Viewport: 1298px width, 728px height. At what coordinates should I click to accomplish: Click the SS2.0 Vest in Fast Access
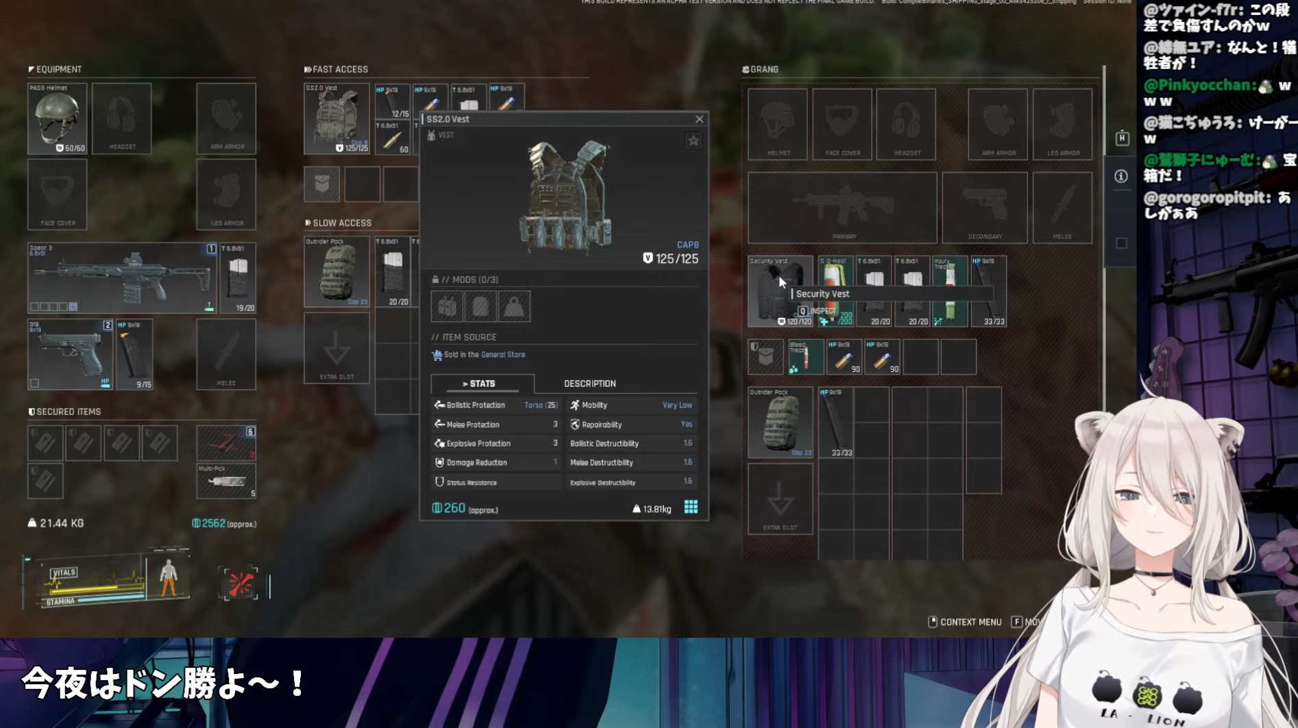(x=336, y=118)
